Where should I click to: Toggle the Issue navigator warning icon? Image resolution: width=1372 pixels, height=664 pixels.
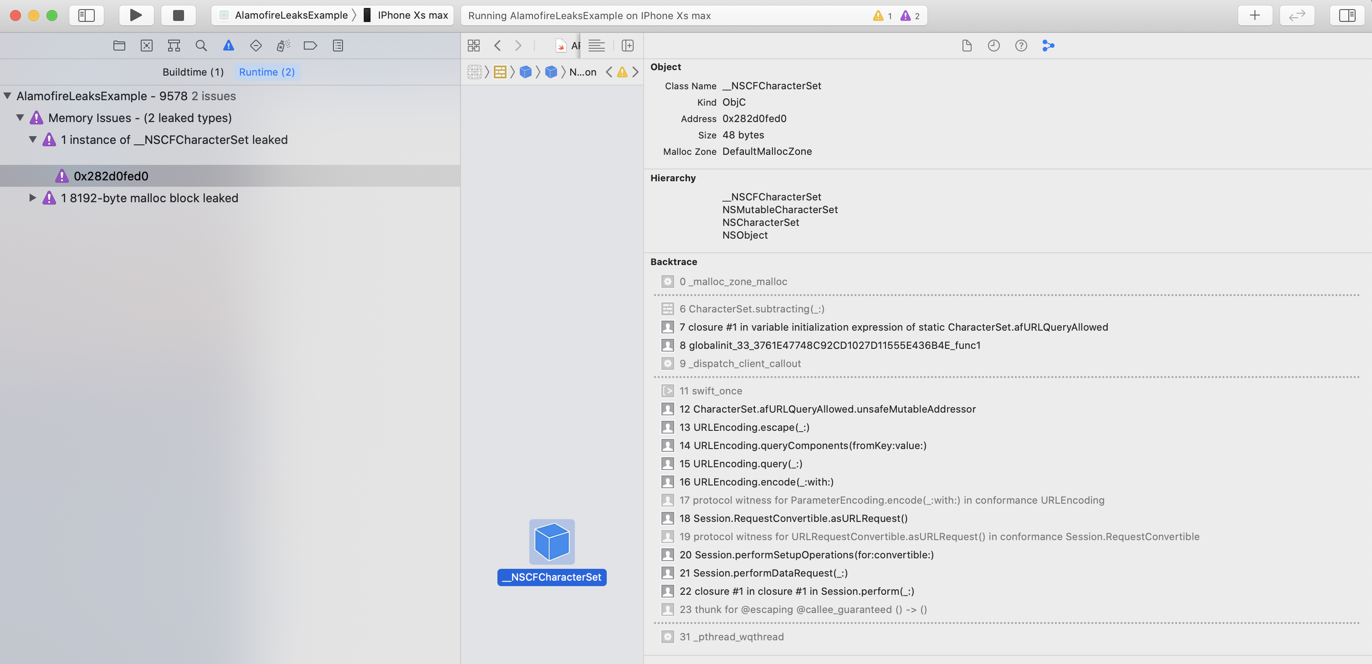click(x=228, y=45)
